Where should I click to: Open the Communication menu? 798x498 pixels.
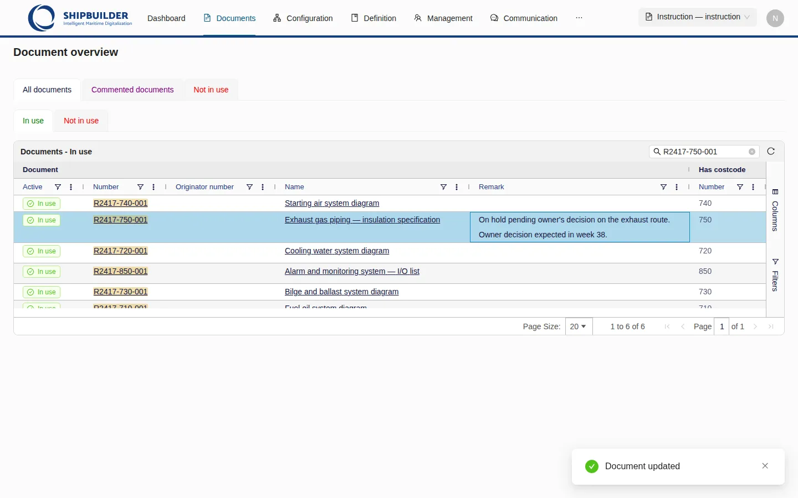(x=524, y=18)
